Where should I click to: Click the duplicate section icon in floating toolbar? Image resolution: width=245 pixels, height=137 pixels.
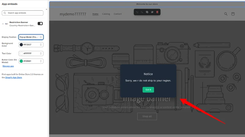(x=147, y=12)
